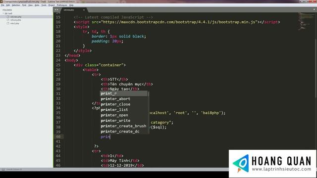Viewport: 317px width, 178px height.
Task: Open the Selection menu
Action: click(x=16, y=5)
